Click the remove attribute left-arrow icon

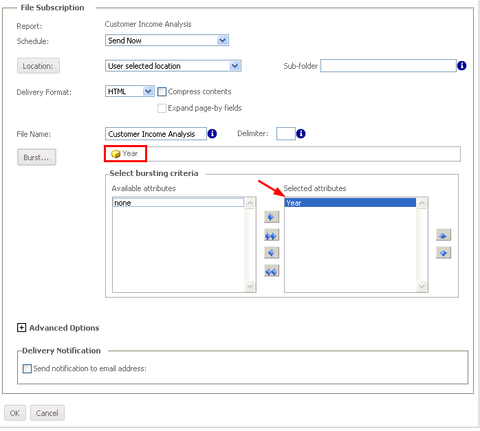(271, 253)
